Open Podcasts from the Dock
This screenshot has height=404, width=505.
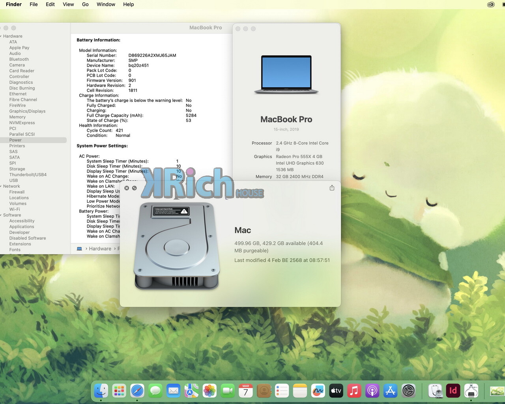372,391
